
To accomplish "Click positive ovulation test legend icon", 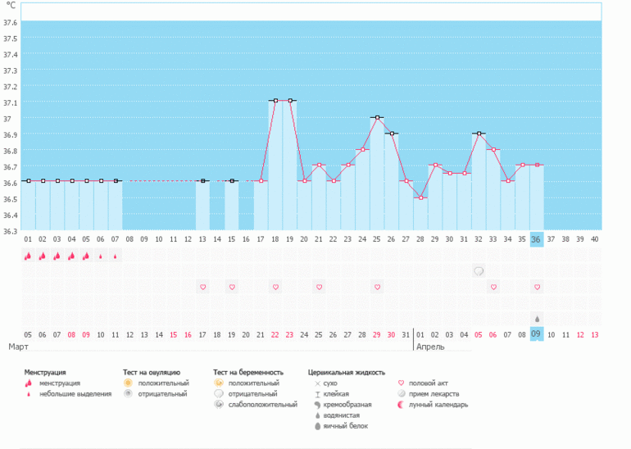I will [128, 383].
